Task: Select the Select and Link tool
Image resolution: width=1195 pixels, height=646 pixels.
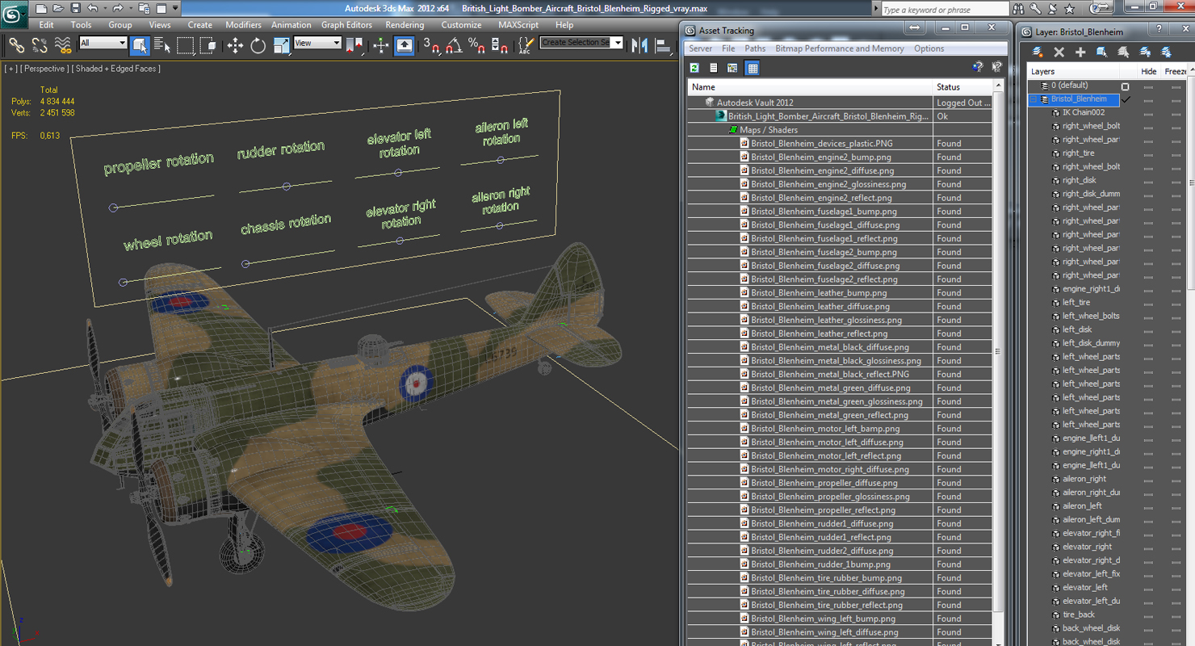Action: [x=16, y=45]
